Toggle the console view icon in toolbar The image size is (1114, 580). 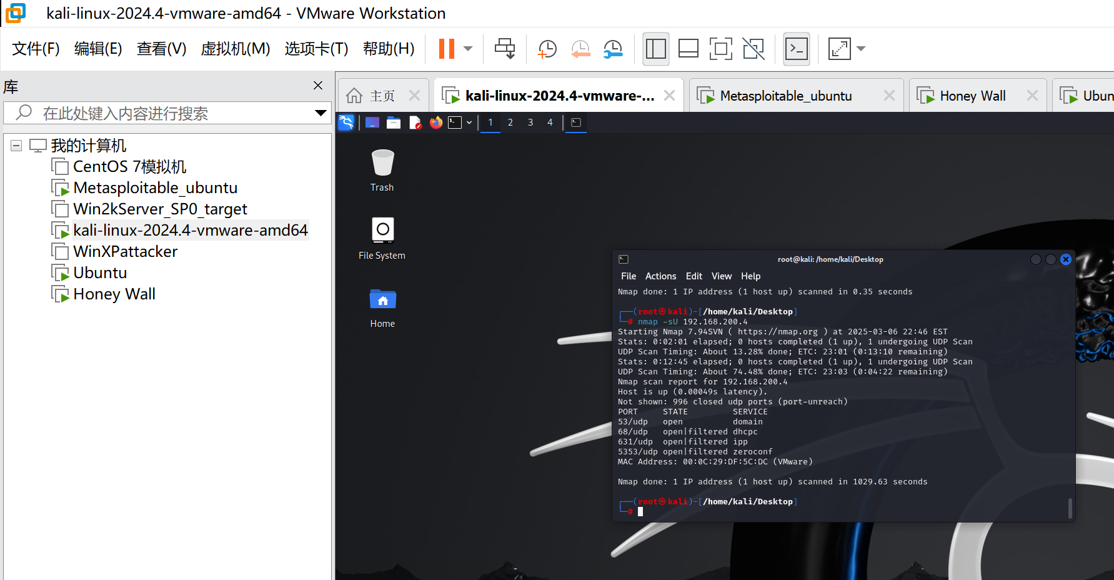(797, 49)
